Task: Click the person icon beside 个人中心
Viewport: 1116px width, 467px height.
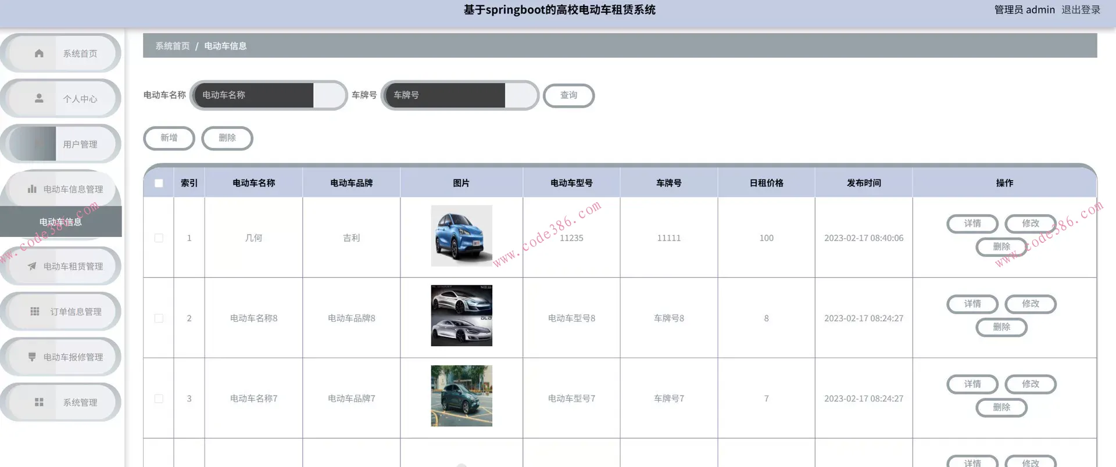Action: pos(39,98)
